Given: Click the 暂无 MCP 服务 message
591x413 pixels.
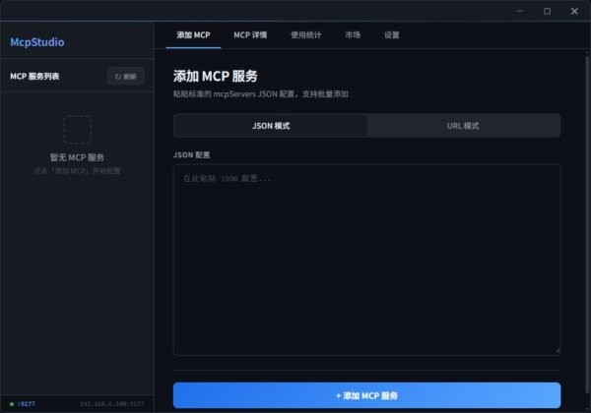Looking at the screenshot, I should click(x=77, y=157).
